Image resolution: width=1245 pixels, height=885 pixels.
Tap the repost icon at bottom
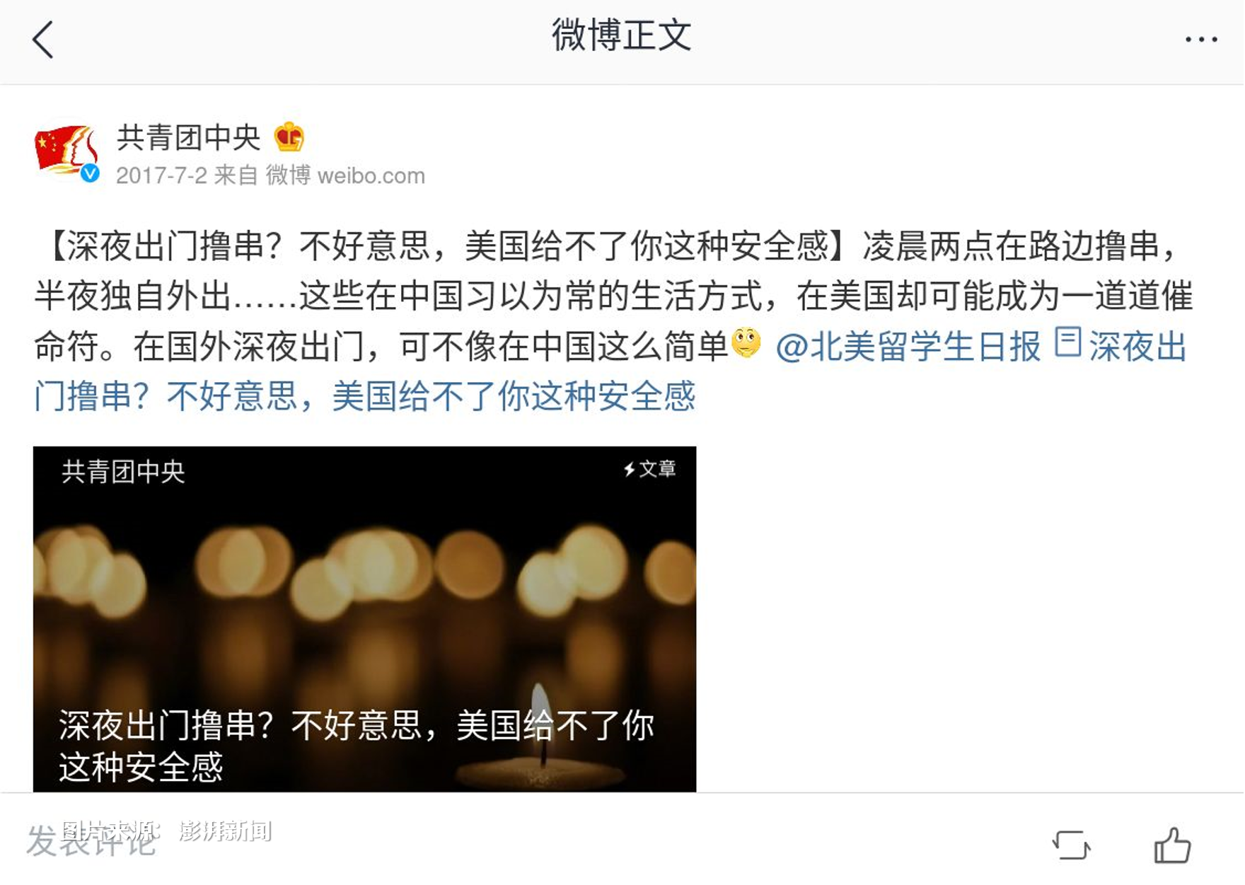1071,845
